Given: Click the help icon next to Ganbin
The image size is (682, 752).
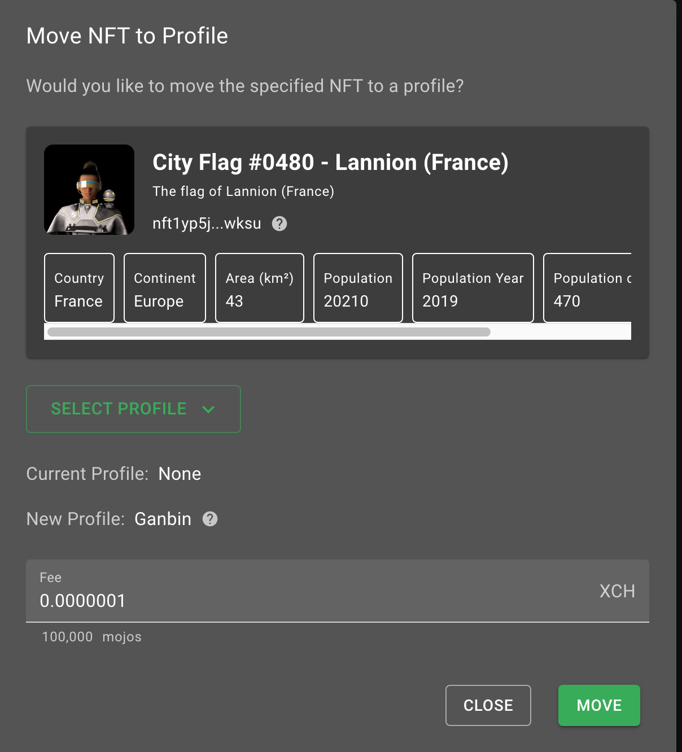Looking at the screenshot, I should tap(209, 519).
